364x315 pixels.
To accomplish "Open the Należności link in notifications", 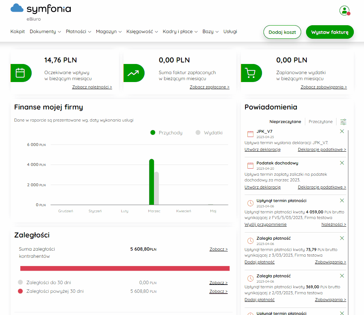I will pos(334,224).
